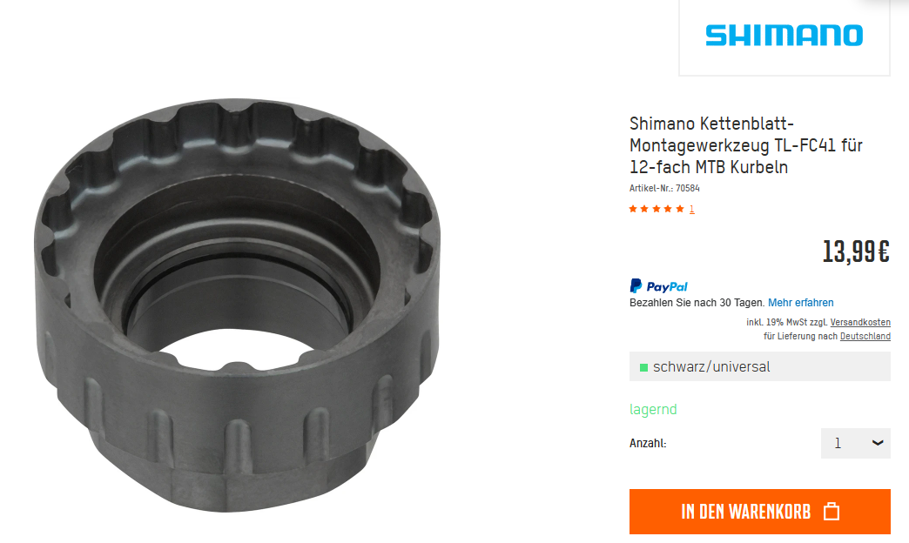
Task: Enlarge the chainring tool product image
Action: click(x=237, y=305)
